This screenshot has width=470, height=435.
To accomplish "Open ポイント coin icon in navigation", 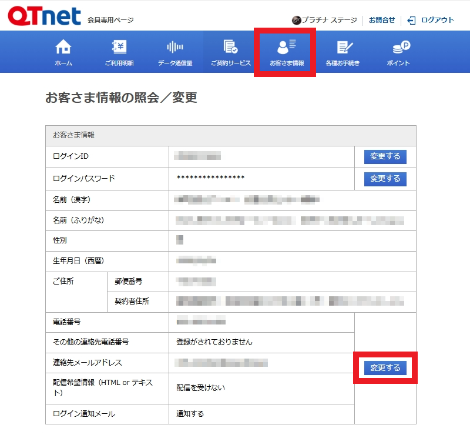I will tap(398, 47).
